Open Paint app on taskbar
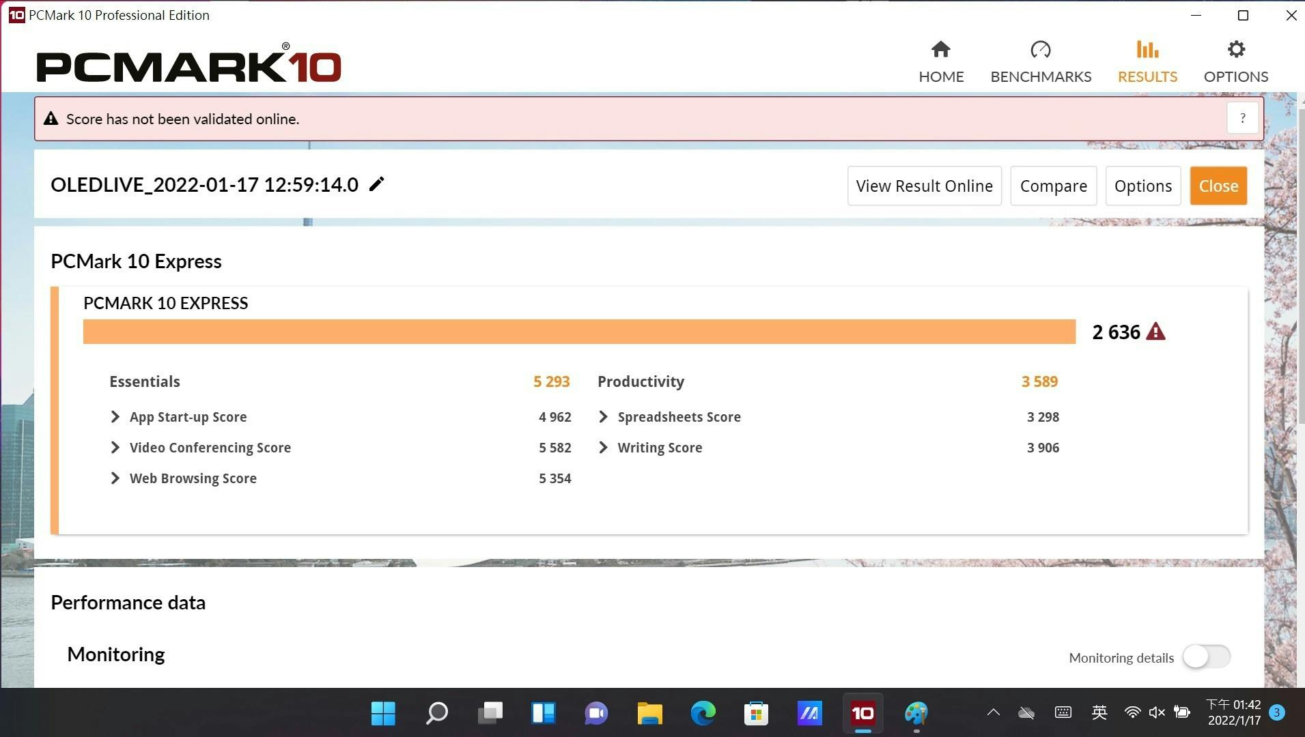 pos(916,714)
